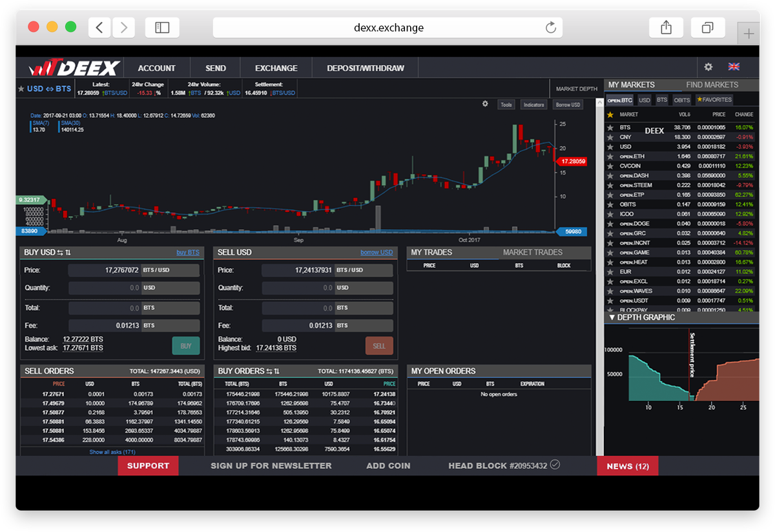
Task: Open NEWS (12) in the footer
Action: tap(628, 466)
